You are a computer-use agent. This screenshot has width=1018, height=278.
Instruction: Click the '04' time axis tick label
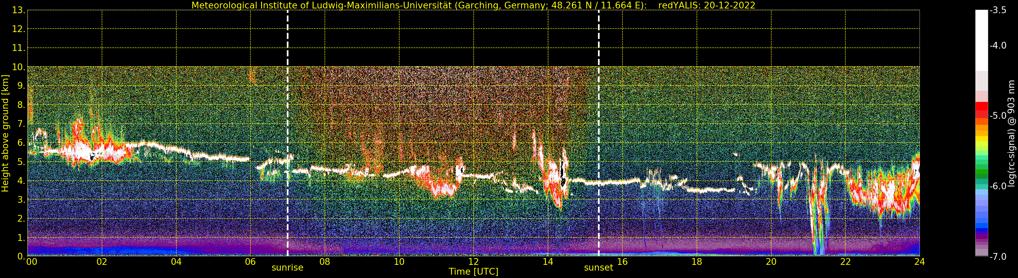(x=176, y=262)
